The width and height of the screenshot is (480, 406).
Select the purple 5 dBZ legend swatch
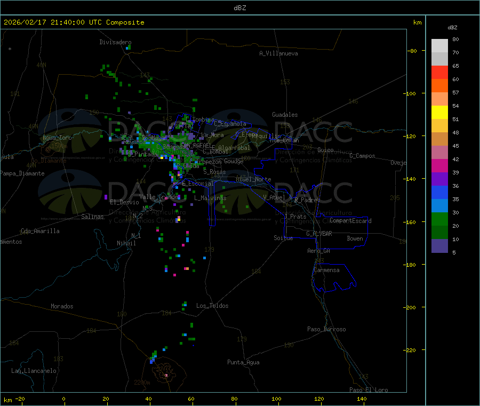(x=439, y=246)
